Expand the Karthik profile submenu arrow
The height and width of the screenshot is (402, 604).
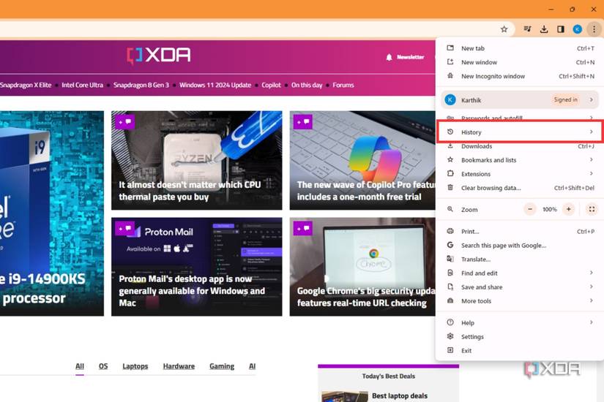(592, 99)
